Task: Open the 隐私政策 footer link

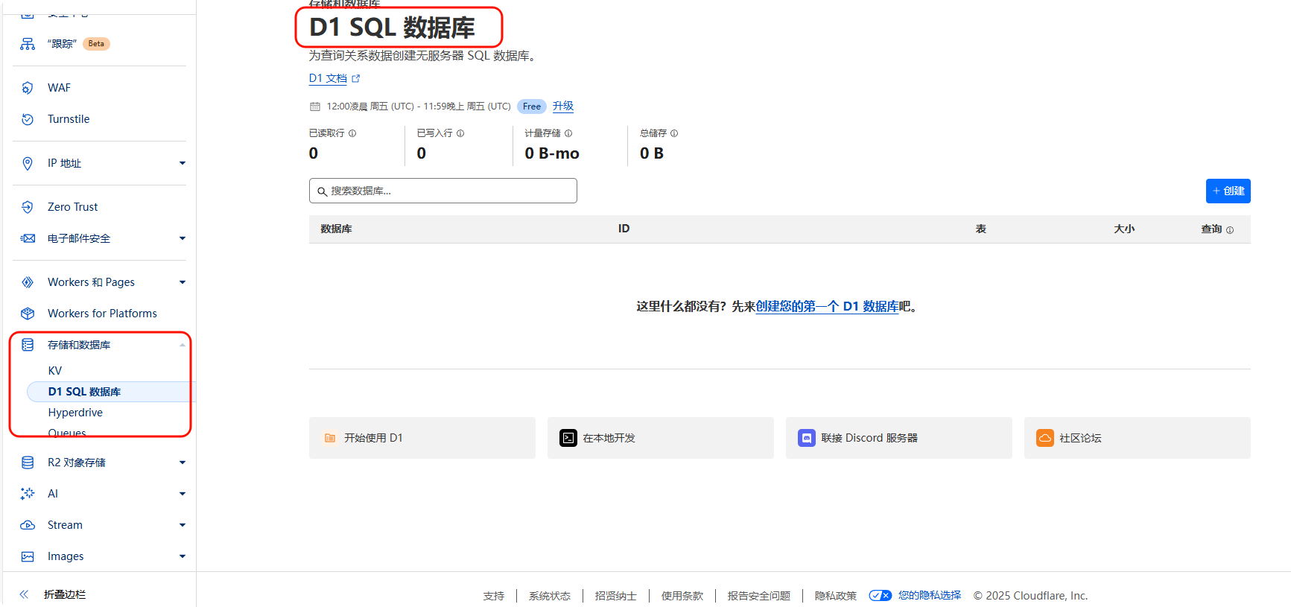Action: click(x=836, y=596)
